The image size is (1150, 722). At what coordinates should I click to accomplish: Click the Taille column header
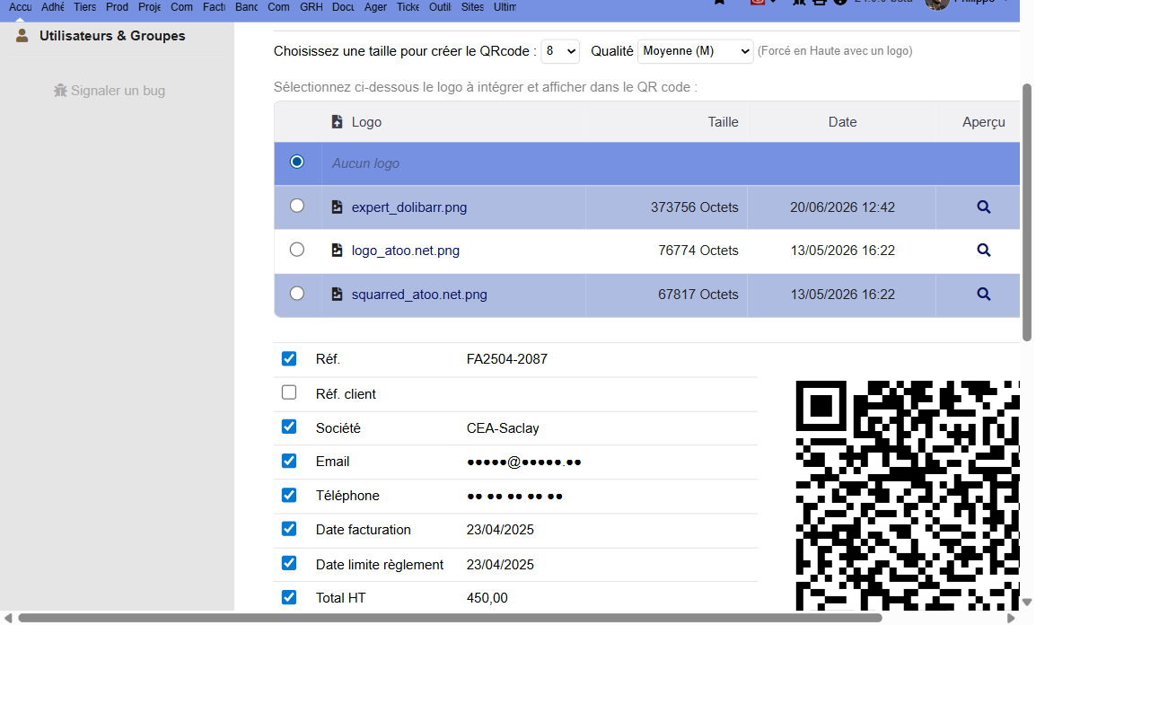click(724, 122)
